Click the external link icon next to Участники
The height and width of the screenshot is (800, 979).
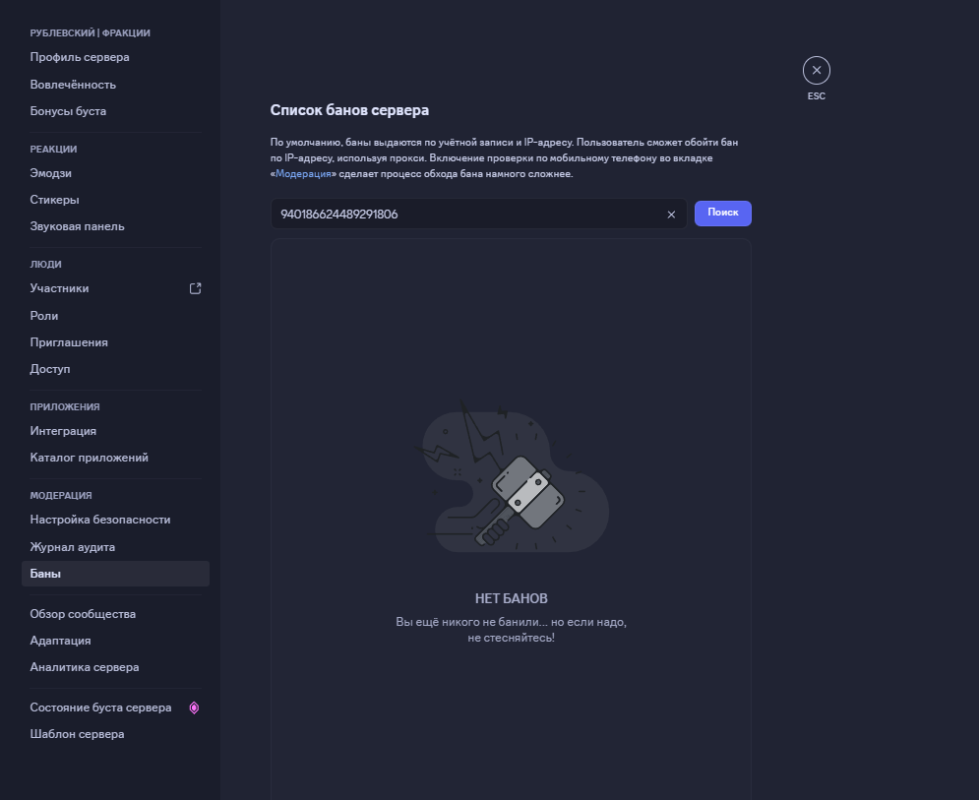coord(195,288)
